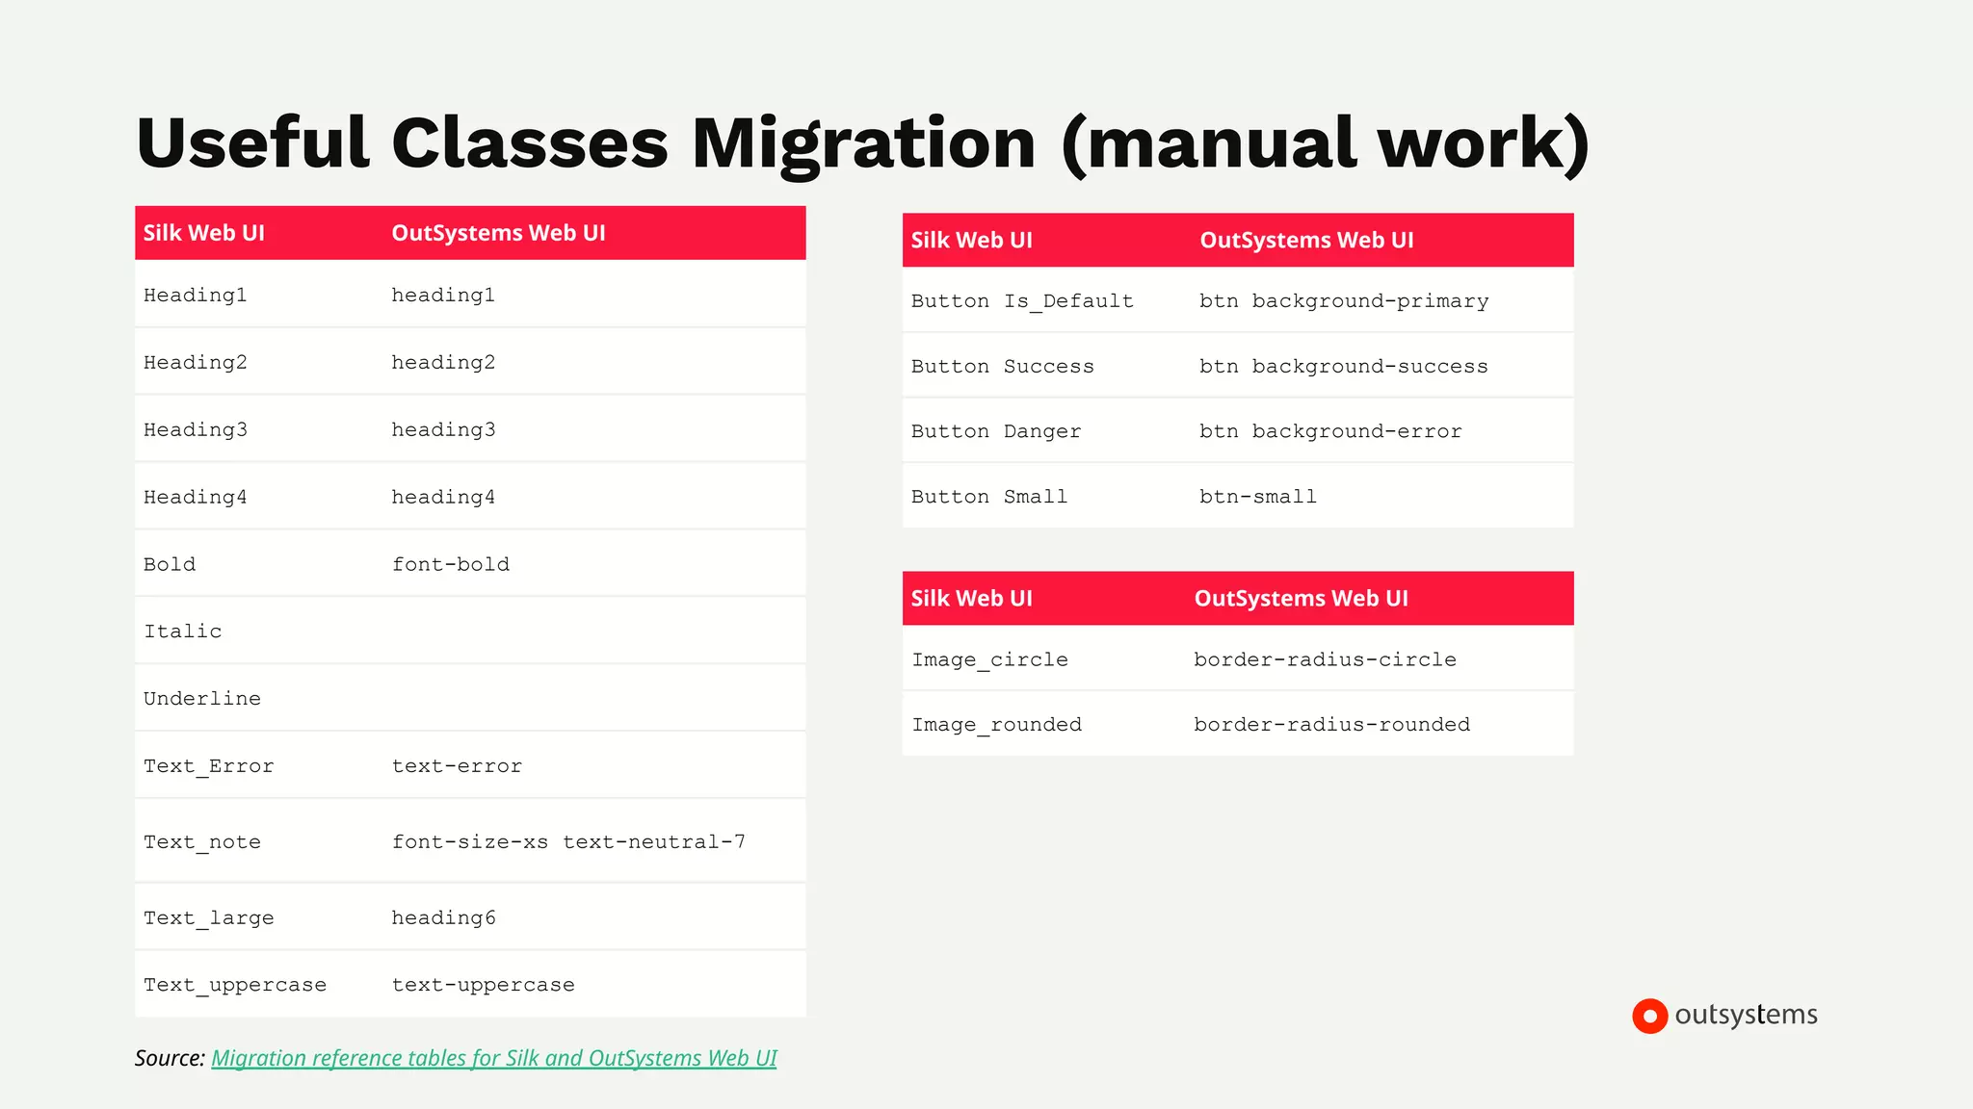Click the Image_circle row label
This screenshot has width=1973, height=1109.
click(x=989, y=659)
